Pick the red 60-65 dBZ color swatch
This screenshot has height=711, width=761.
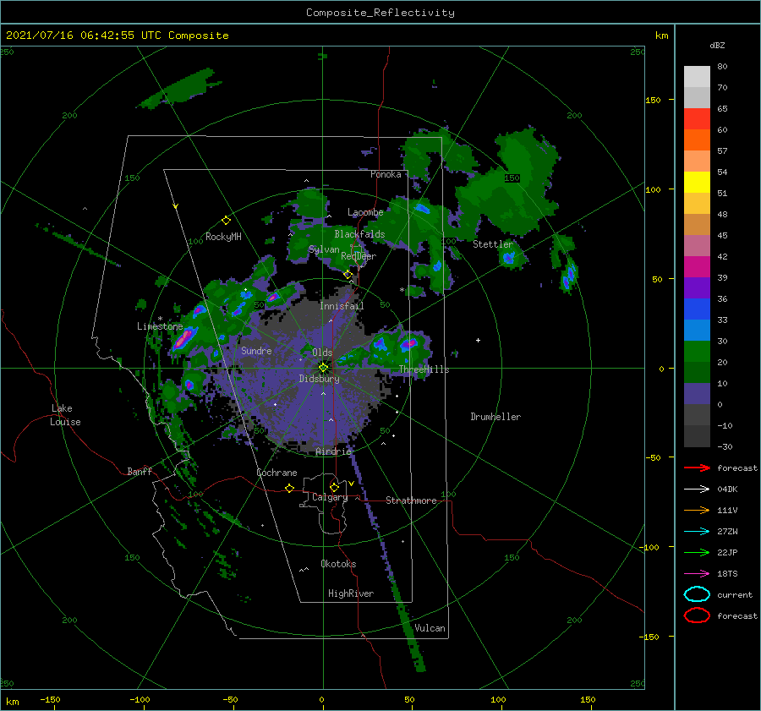point(697,119)
